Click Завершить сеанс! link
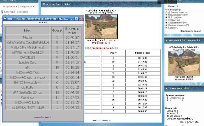Viewport: 204px width, 126px height. coord(190,31)
